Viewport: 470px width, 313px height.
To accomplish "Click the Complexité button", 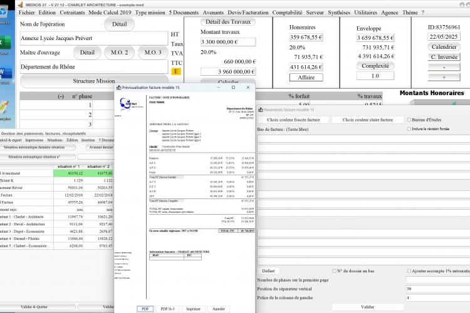I will pos(375,66).
